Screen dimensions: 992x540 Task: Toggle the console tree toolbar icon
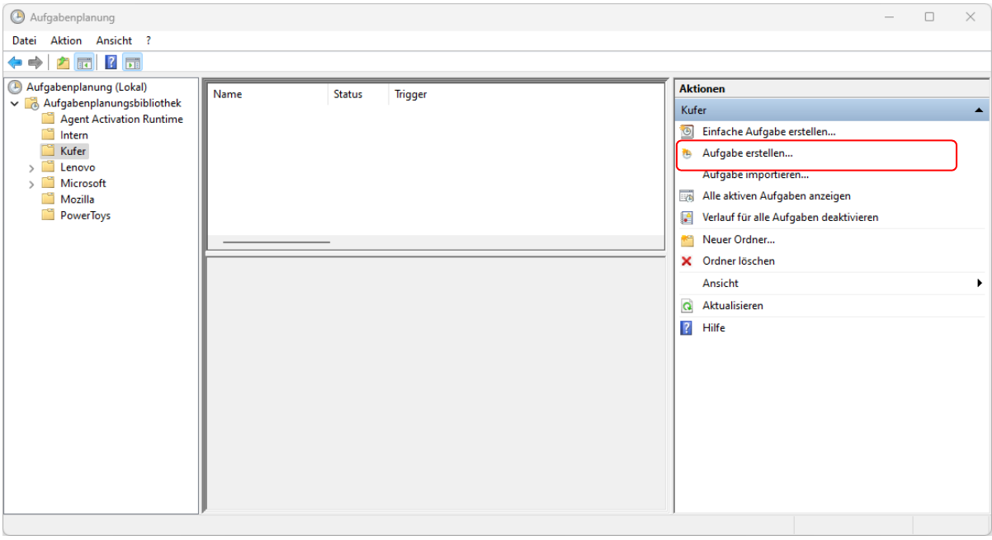click(83, 63)
